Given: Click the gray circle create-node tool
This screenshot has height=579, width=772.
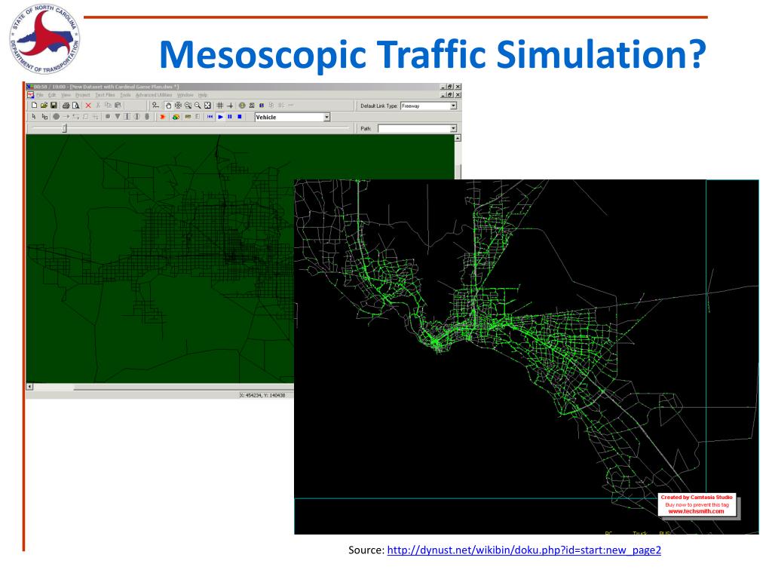Looking at the screenshot, I should (56, 117).
